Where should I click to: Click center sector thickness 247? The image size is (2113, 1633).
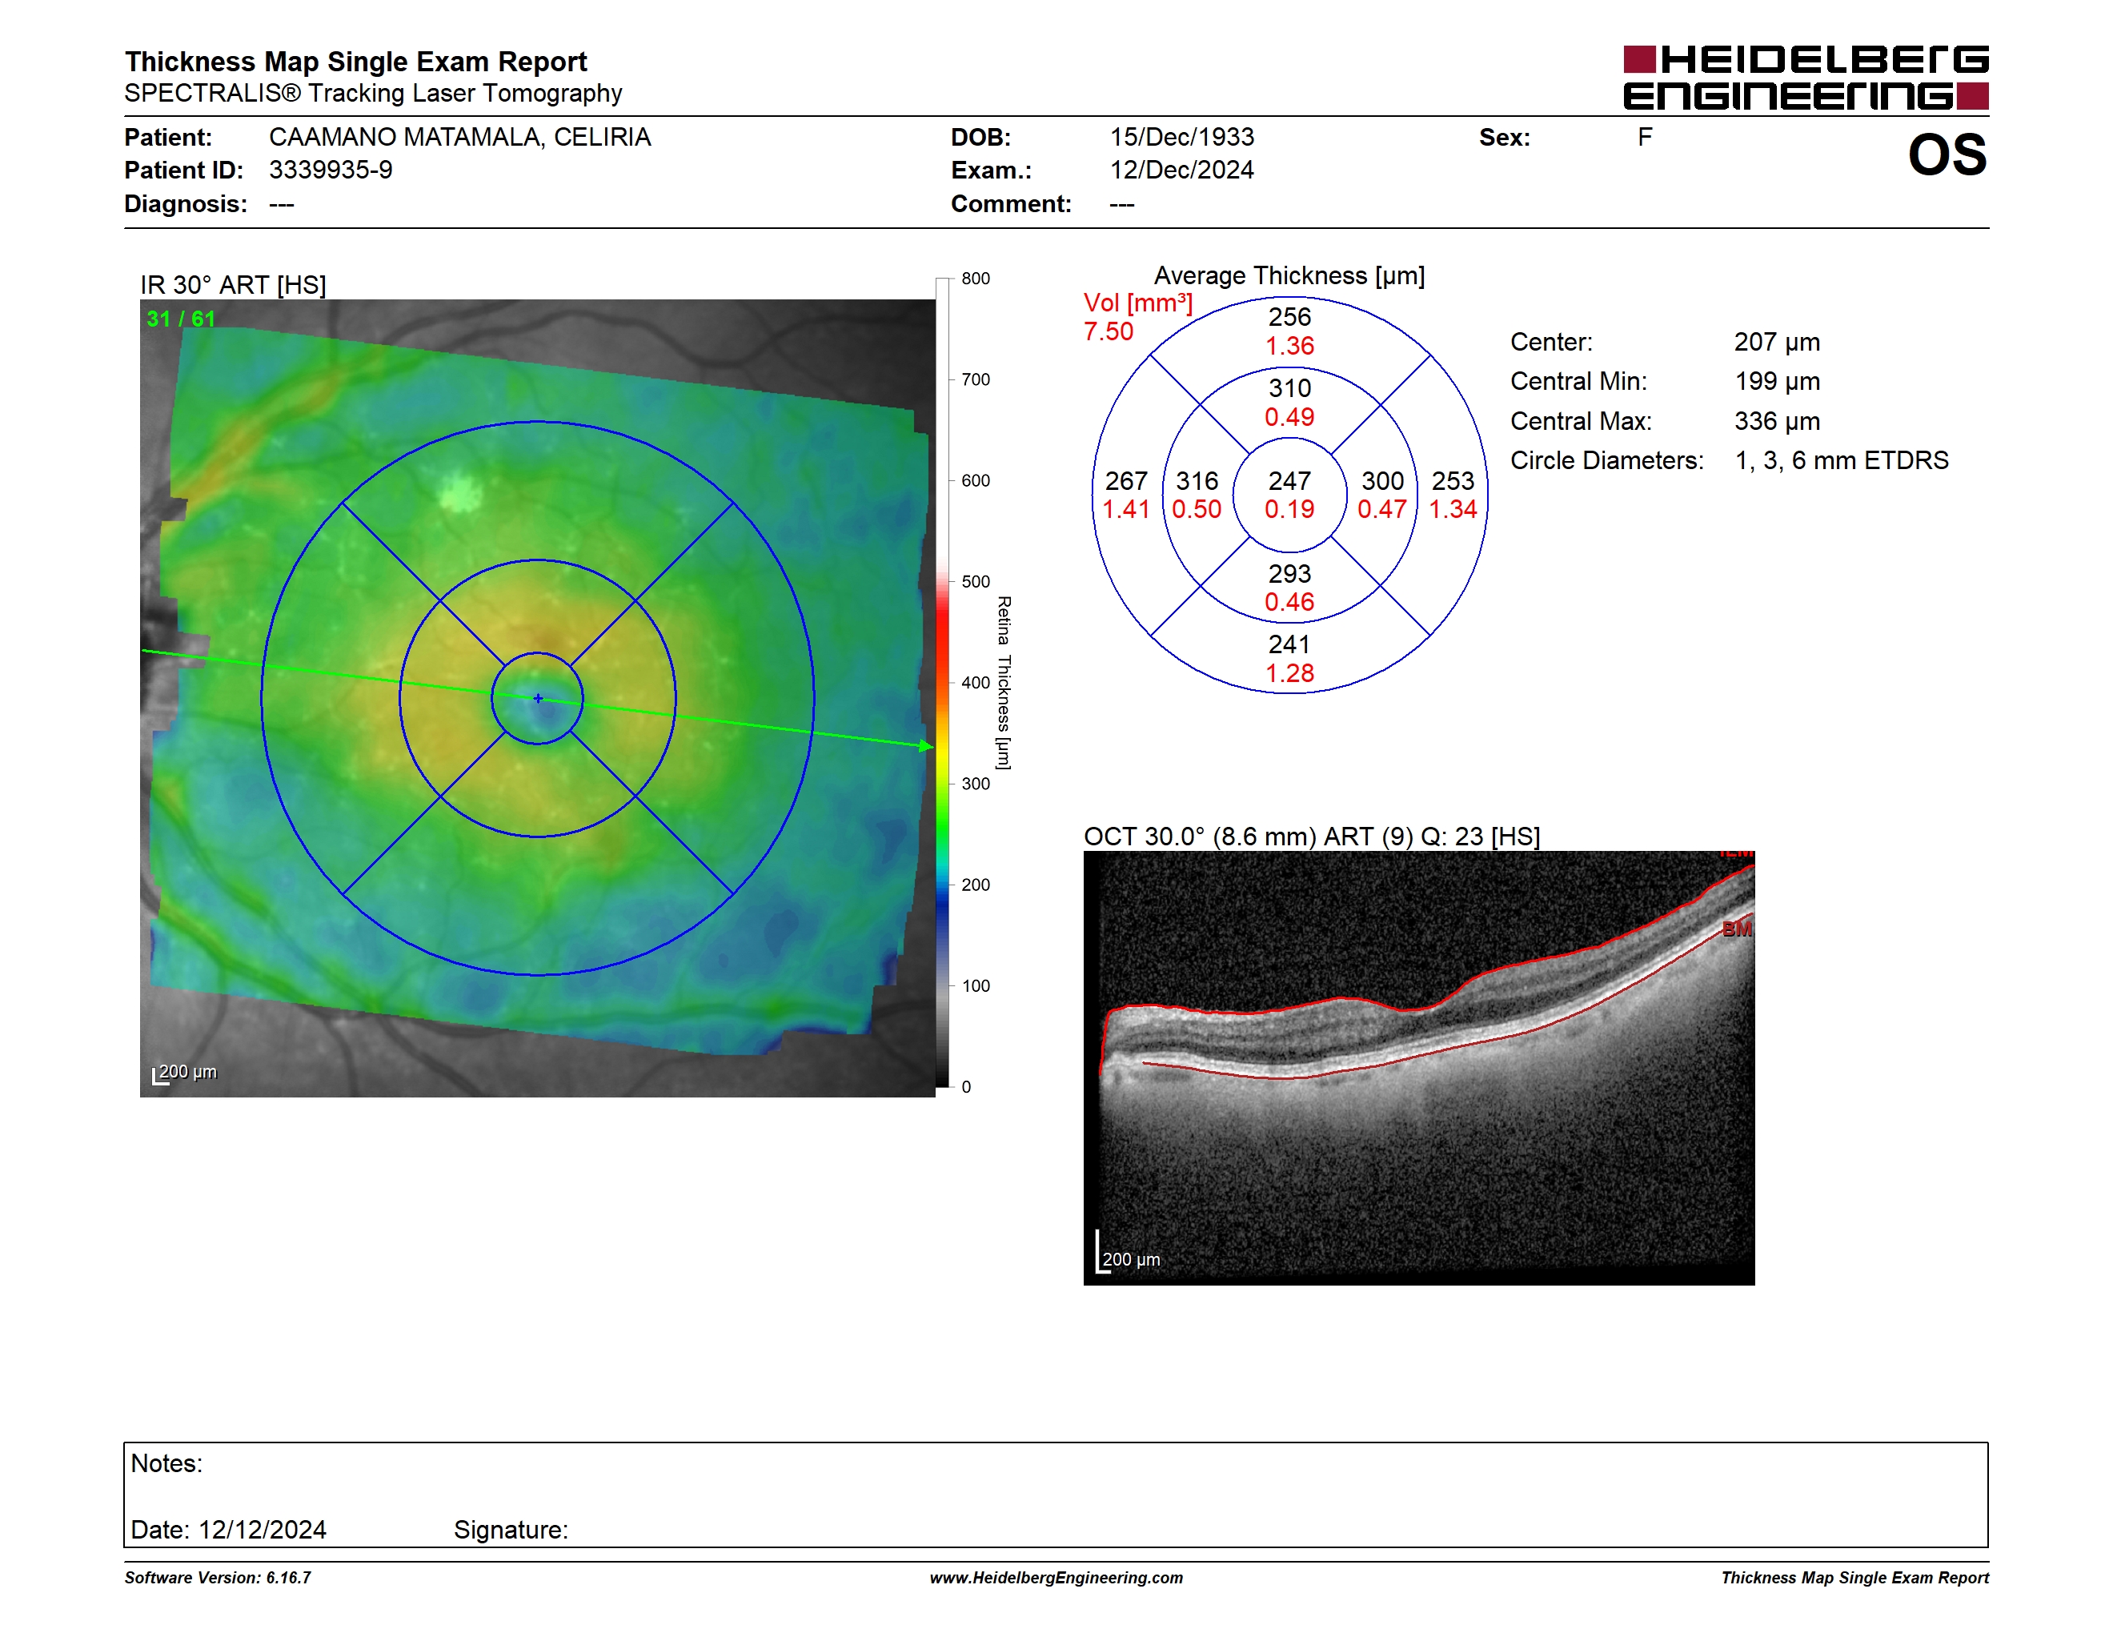tap(1289, 481)
